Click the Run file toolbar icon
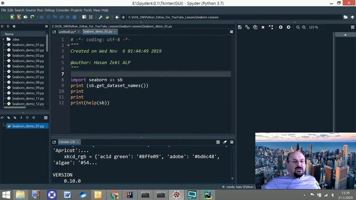356x200 pixels. click(x=6, y=17)
